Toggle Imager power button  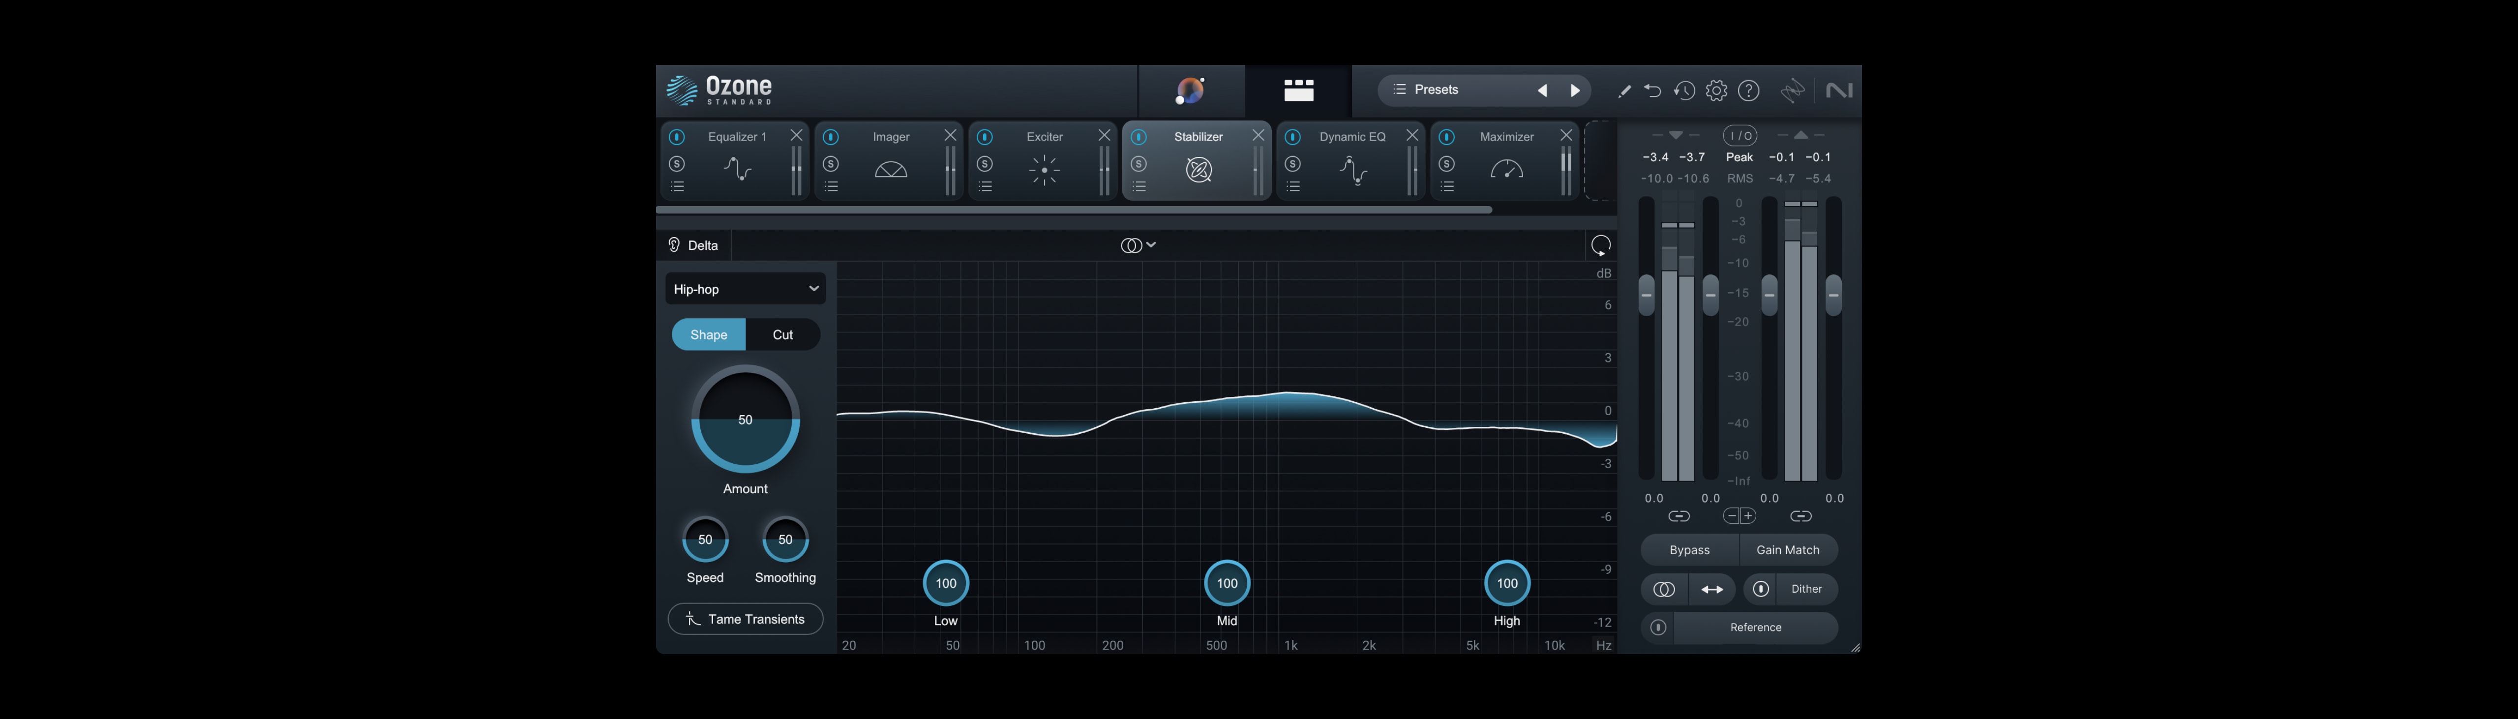(831, 137)
